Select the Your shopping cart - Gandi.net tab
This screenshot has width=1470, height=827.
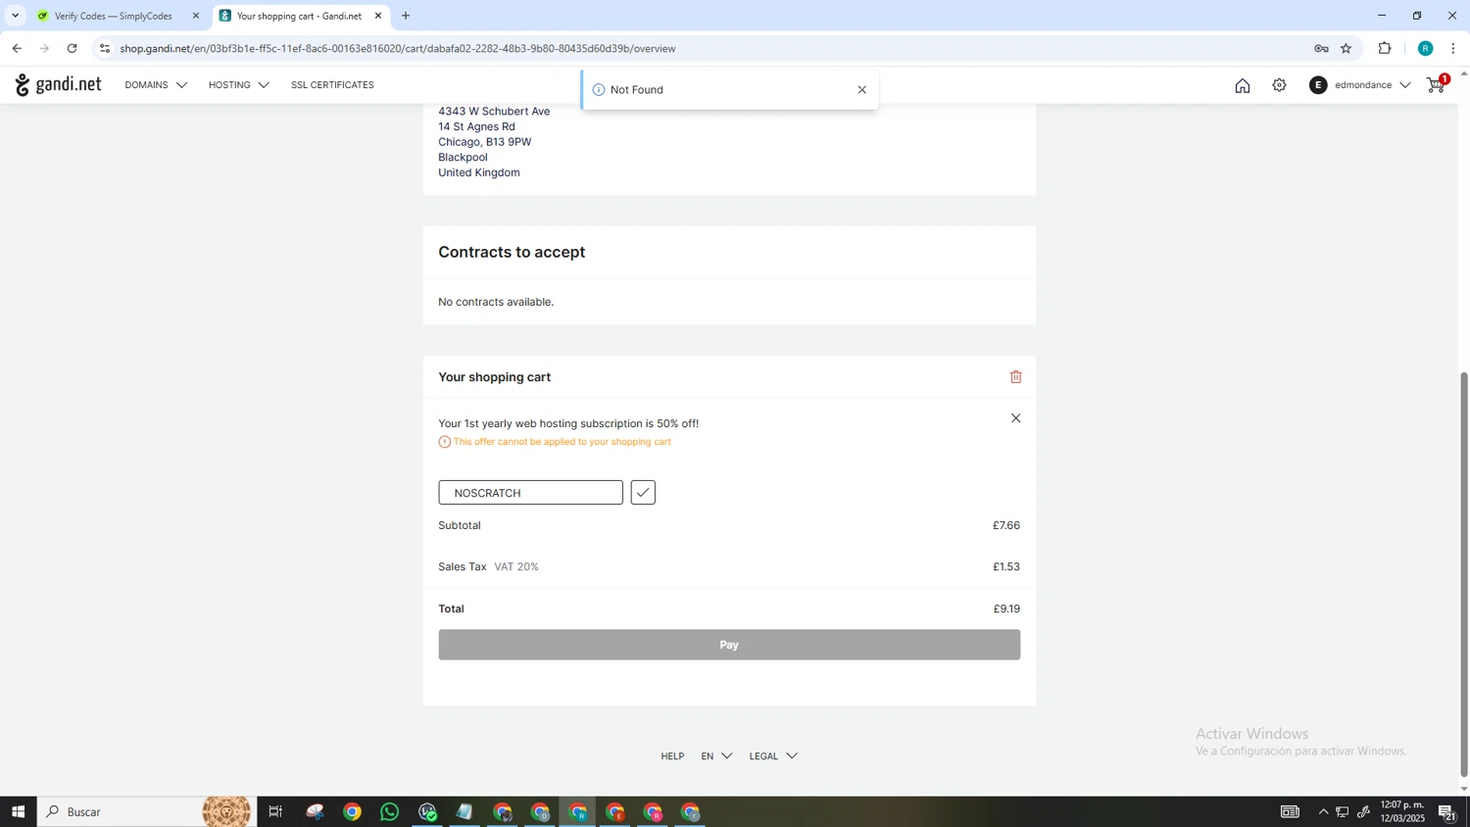click(x=299, y=16)
